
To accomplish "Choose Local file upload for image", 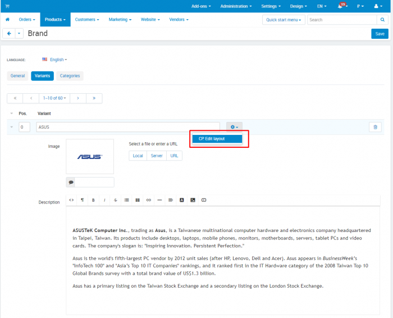I will pyautogui.click(x=138, y=156).
